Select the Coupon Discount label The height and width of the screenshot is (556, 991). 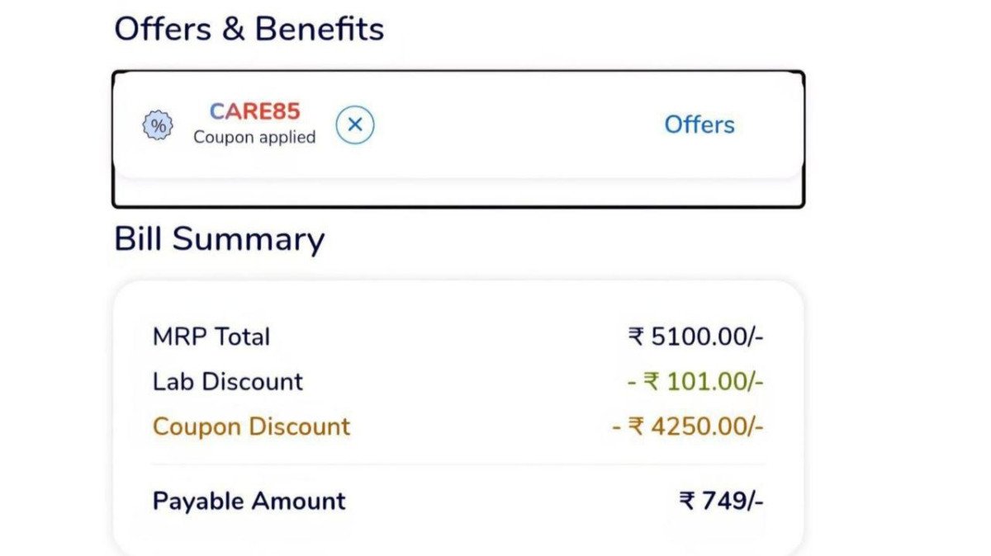click(x=251, y=426)
